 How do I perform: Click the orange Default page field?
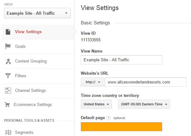[121, 127]
